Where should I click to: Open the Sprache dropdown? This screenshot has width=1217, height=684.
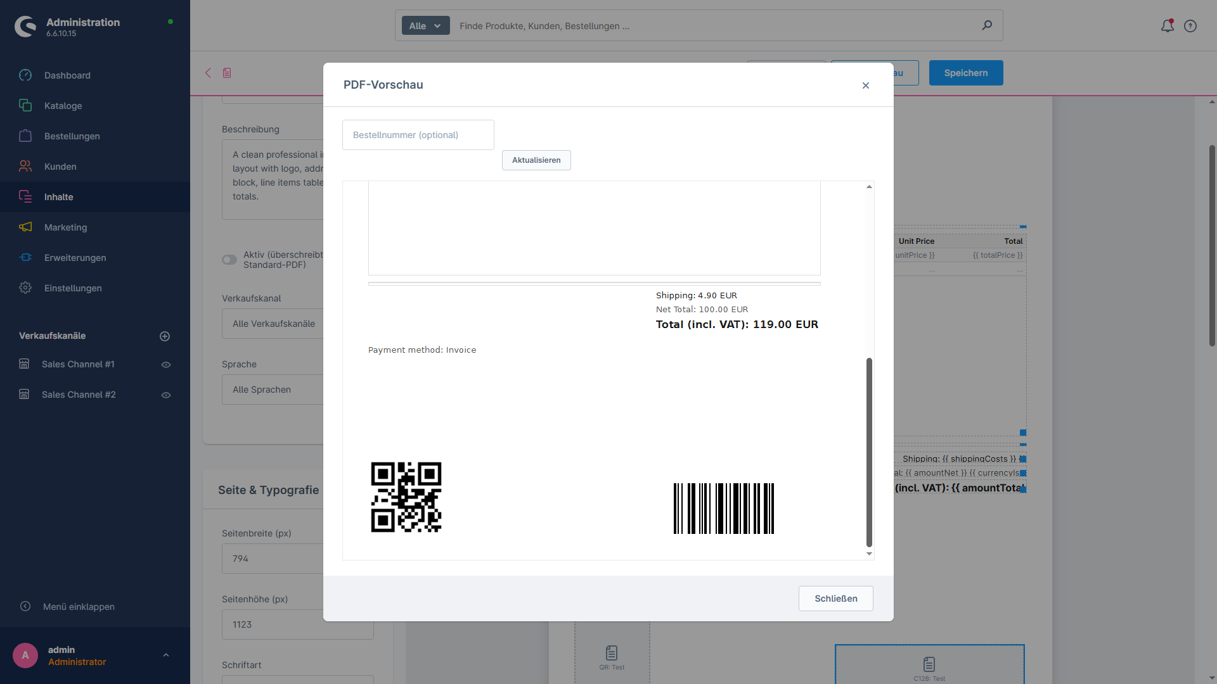[273, 389]
